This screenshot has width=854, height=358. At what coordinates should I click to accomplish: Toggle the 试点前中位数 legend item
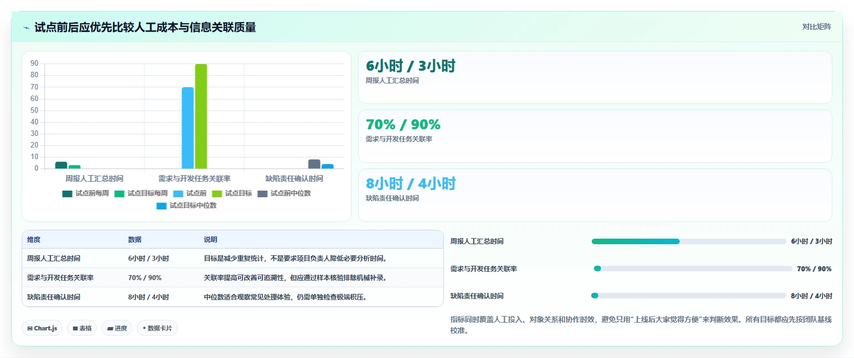pyautogui.click(x=284, y=193)
